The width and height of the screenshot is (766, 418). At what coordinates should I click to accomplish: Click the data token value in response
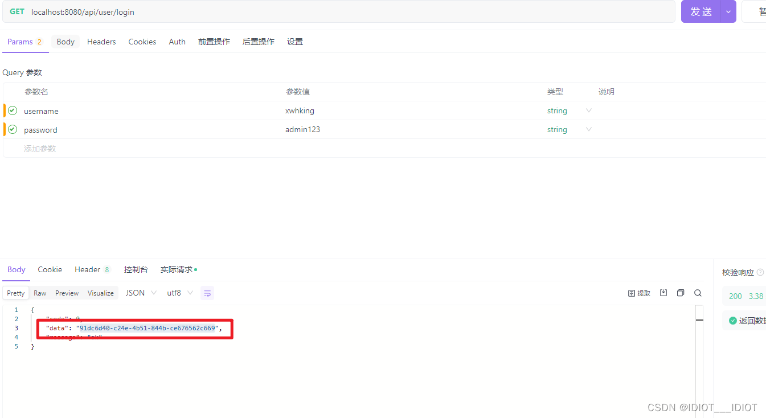(148, 328)
